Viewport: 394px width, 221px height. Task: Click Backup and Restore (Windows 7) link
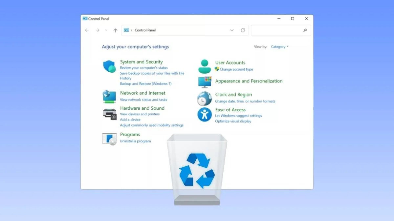[145, 84]
